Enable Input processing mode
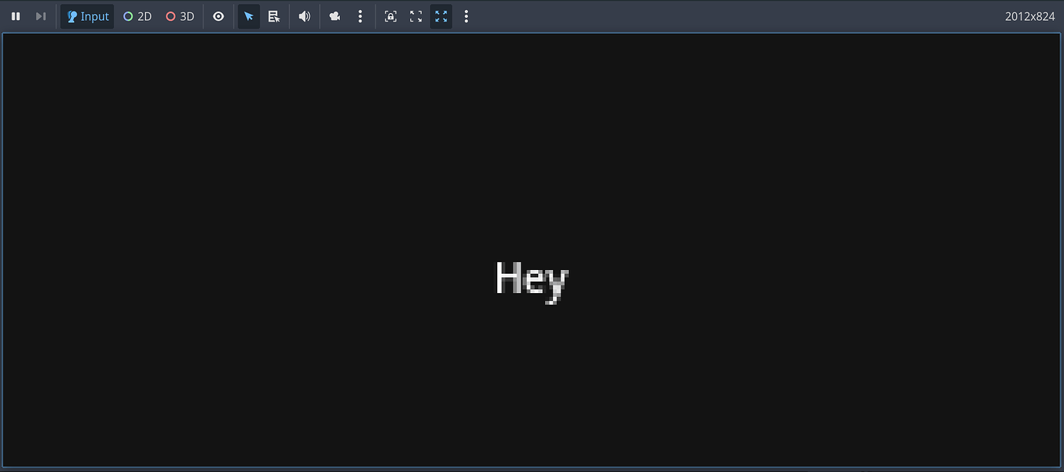Image resolution: width=1064 pixels, height=472 pixels. point(86,15)
